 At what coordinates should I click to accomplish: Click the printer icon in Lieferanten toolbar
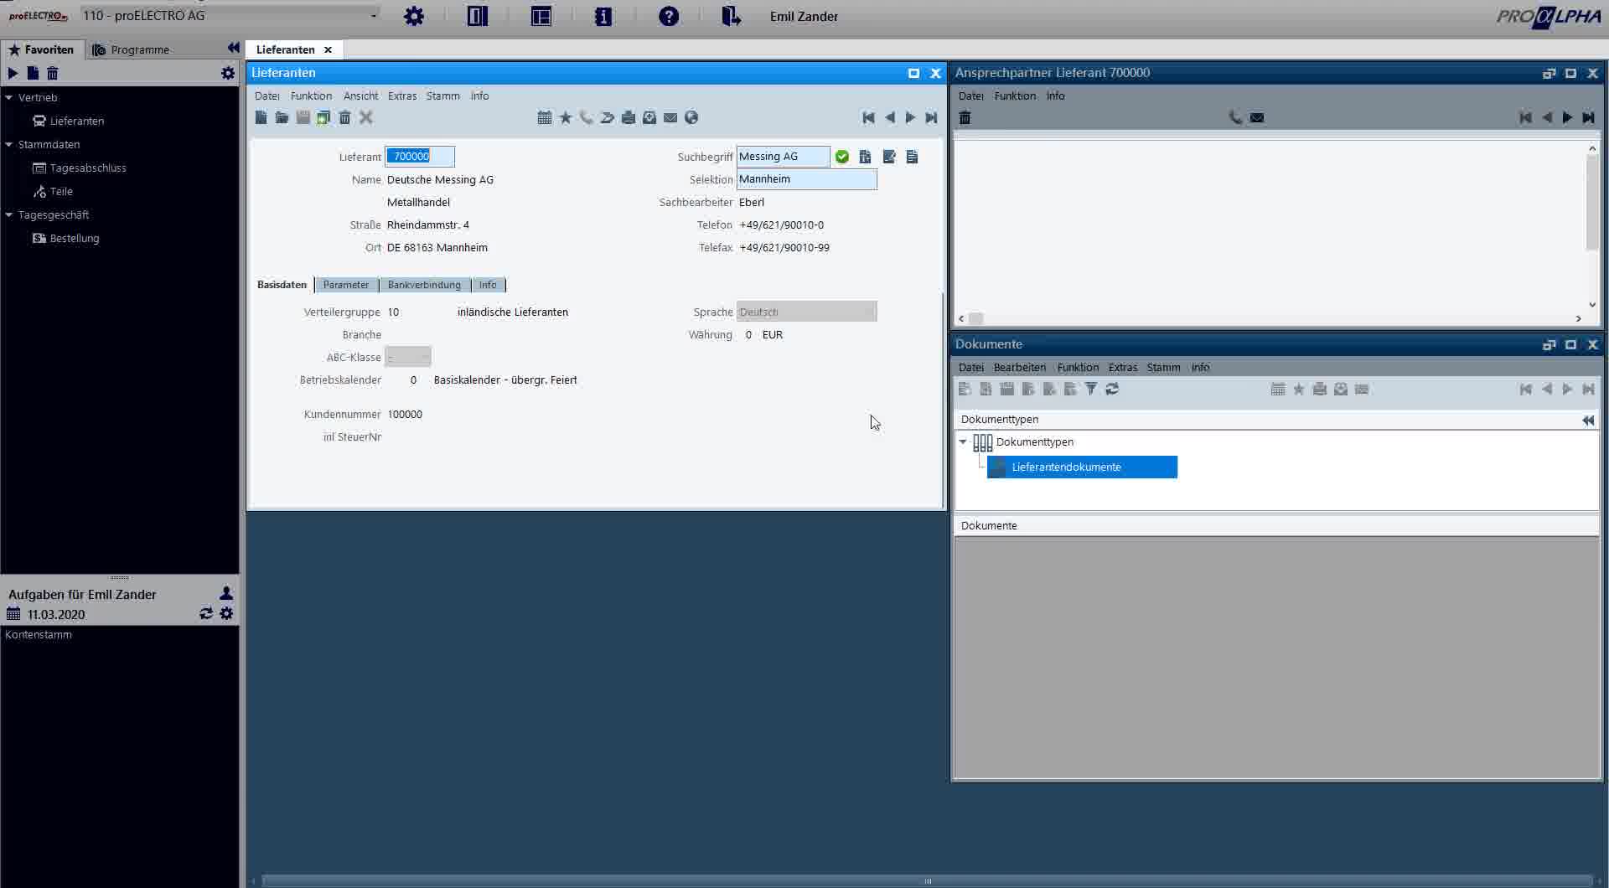coord(629,117)
